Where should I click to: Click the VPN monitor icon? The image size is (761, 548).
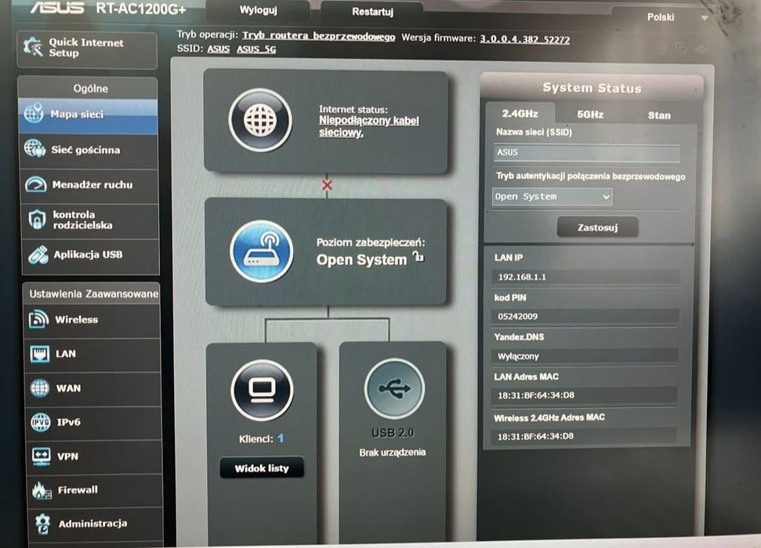(x=41, y=456)
